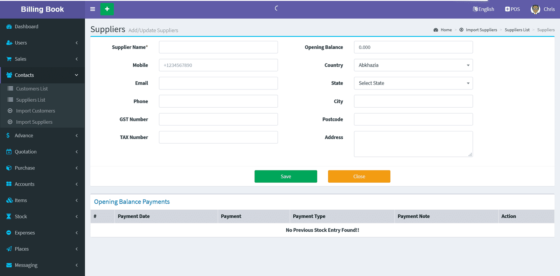Open the POS screen from header
The image size is (560, 276).
pyautogui.click(x=512, y=9)
